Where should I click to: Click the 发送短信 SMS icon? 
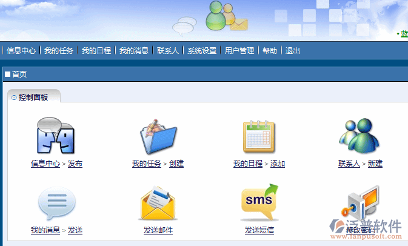tap(259, 204)
